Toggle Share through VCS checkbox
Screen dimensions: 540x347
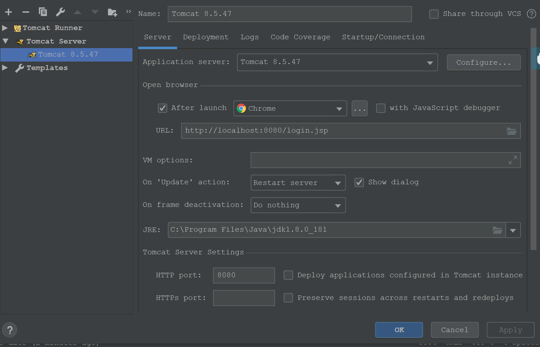(x=434, y=14)
